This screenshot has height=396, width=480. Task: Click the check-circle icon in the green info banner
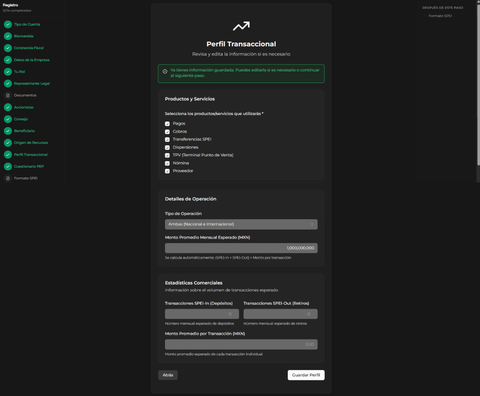[165, 71]
